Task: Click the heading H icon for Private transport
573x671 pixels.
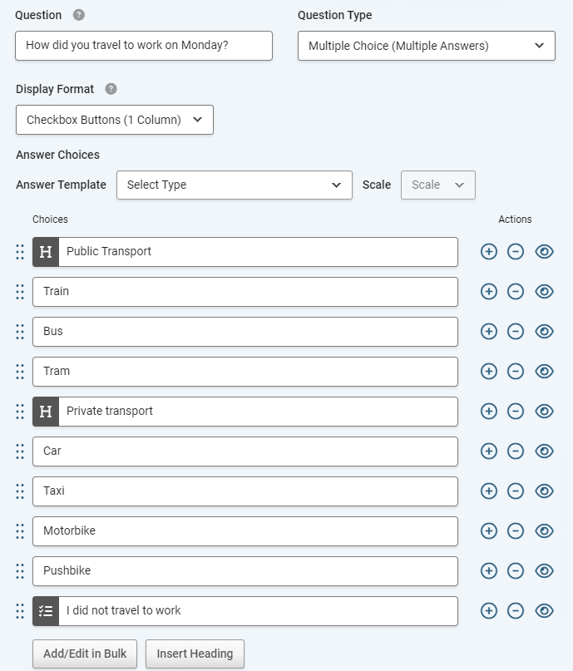Action: click(46, 412)
